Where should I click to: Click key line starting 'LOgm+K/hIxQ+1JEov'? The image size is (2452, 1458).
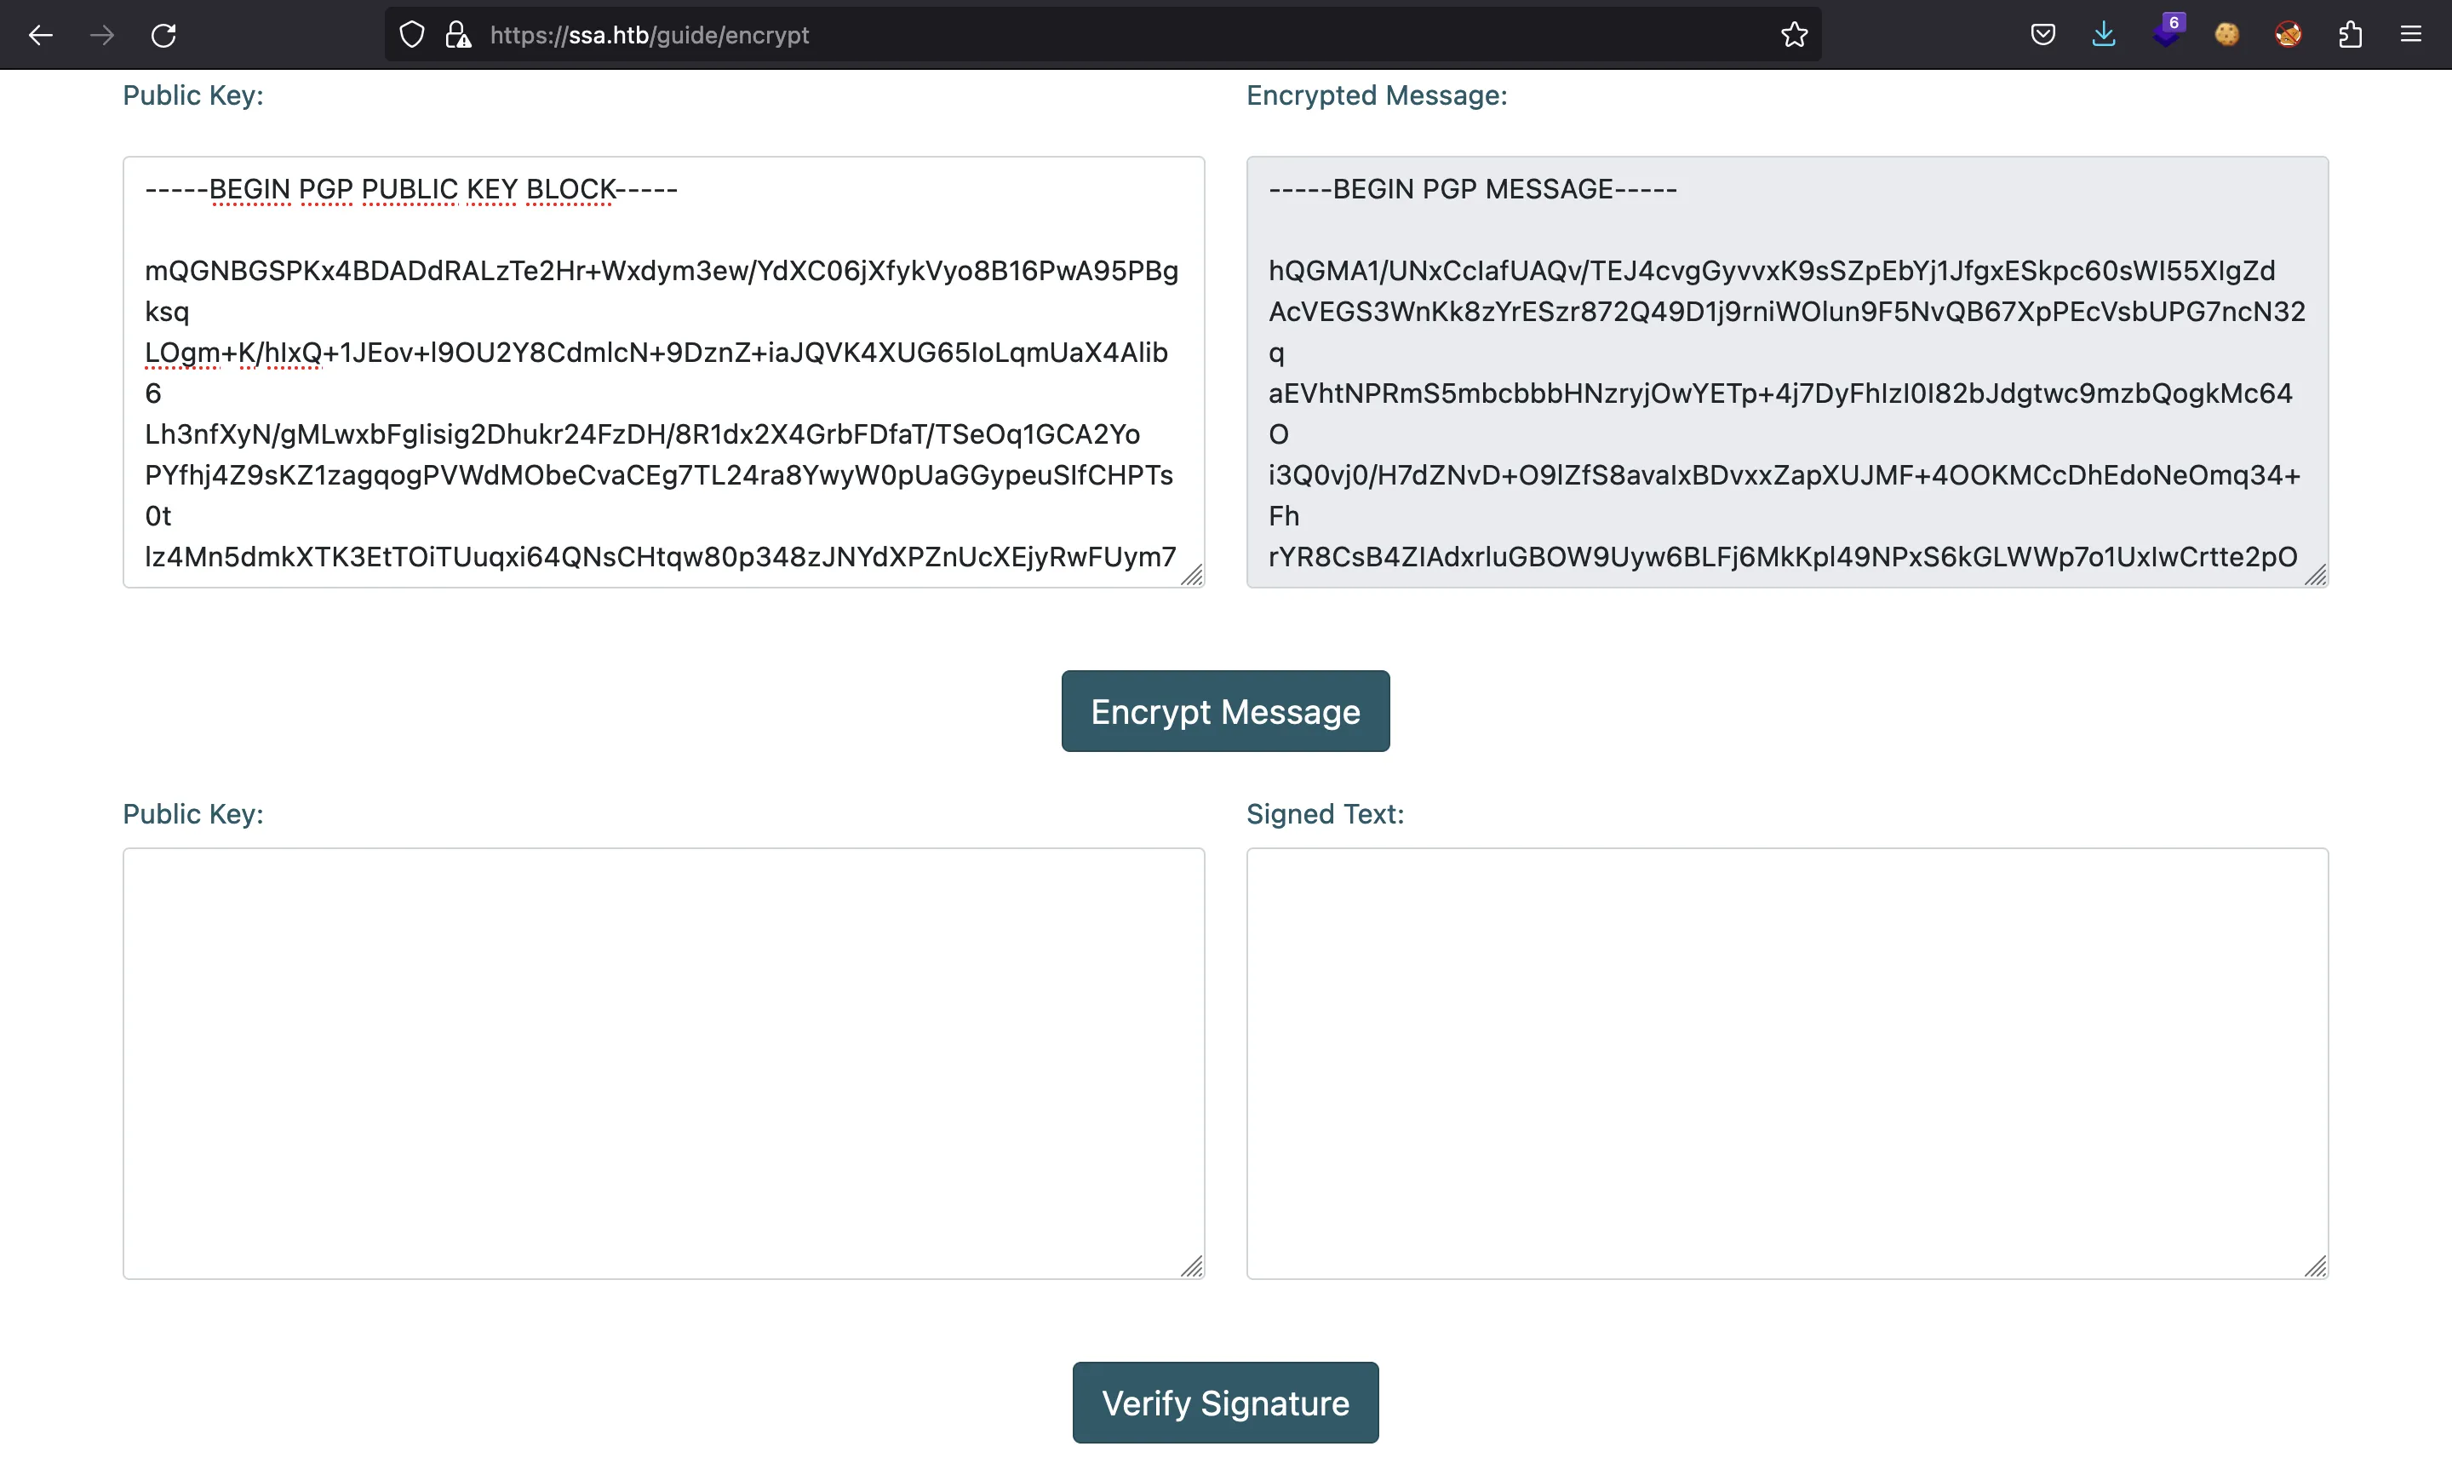[x=656, y=353]
